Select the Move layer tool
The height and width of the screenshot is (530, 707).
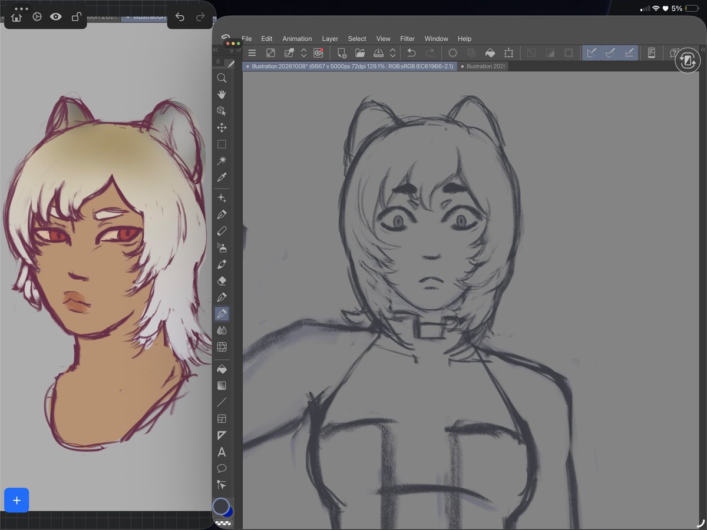tap(222, 128)
